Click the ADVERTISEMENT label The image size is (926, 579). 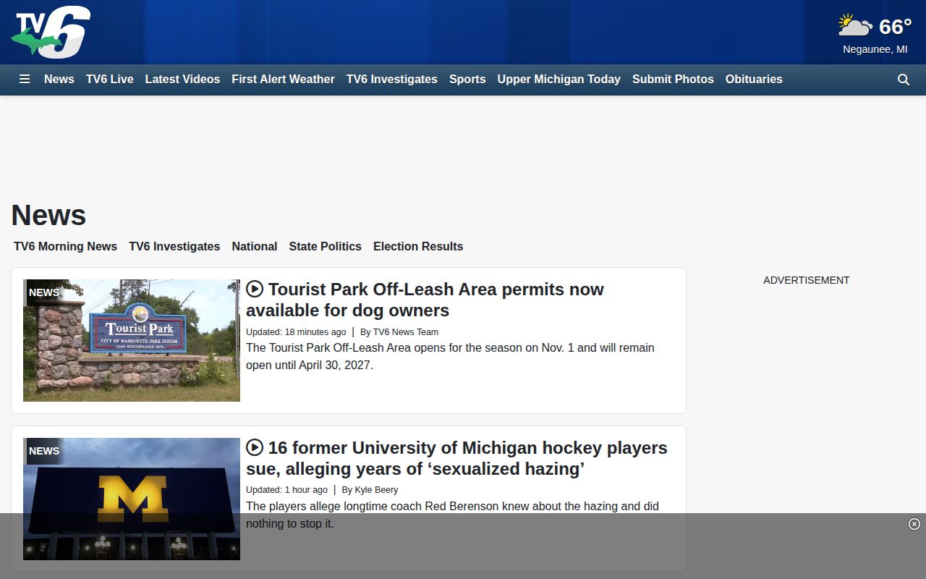(807, 280)
